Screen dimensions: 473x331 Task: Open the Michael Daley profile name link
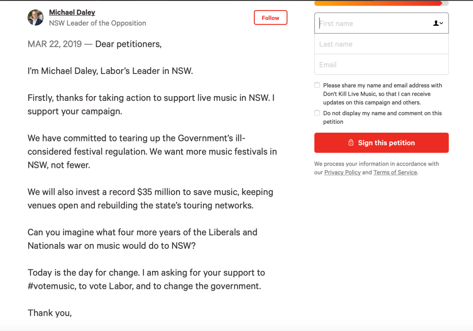[x=72, y=12]
